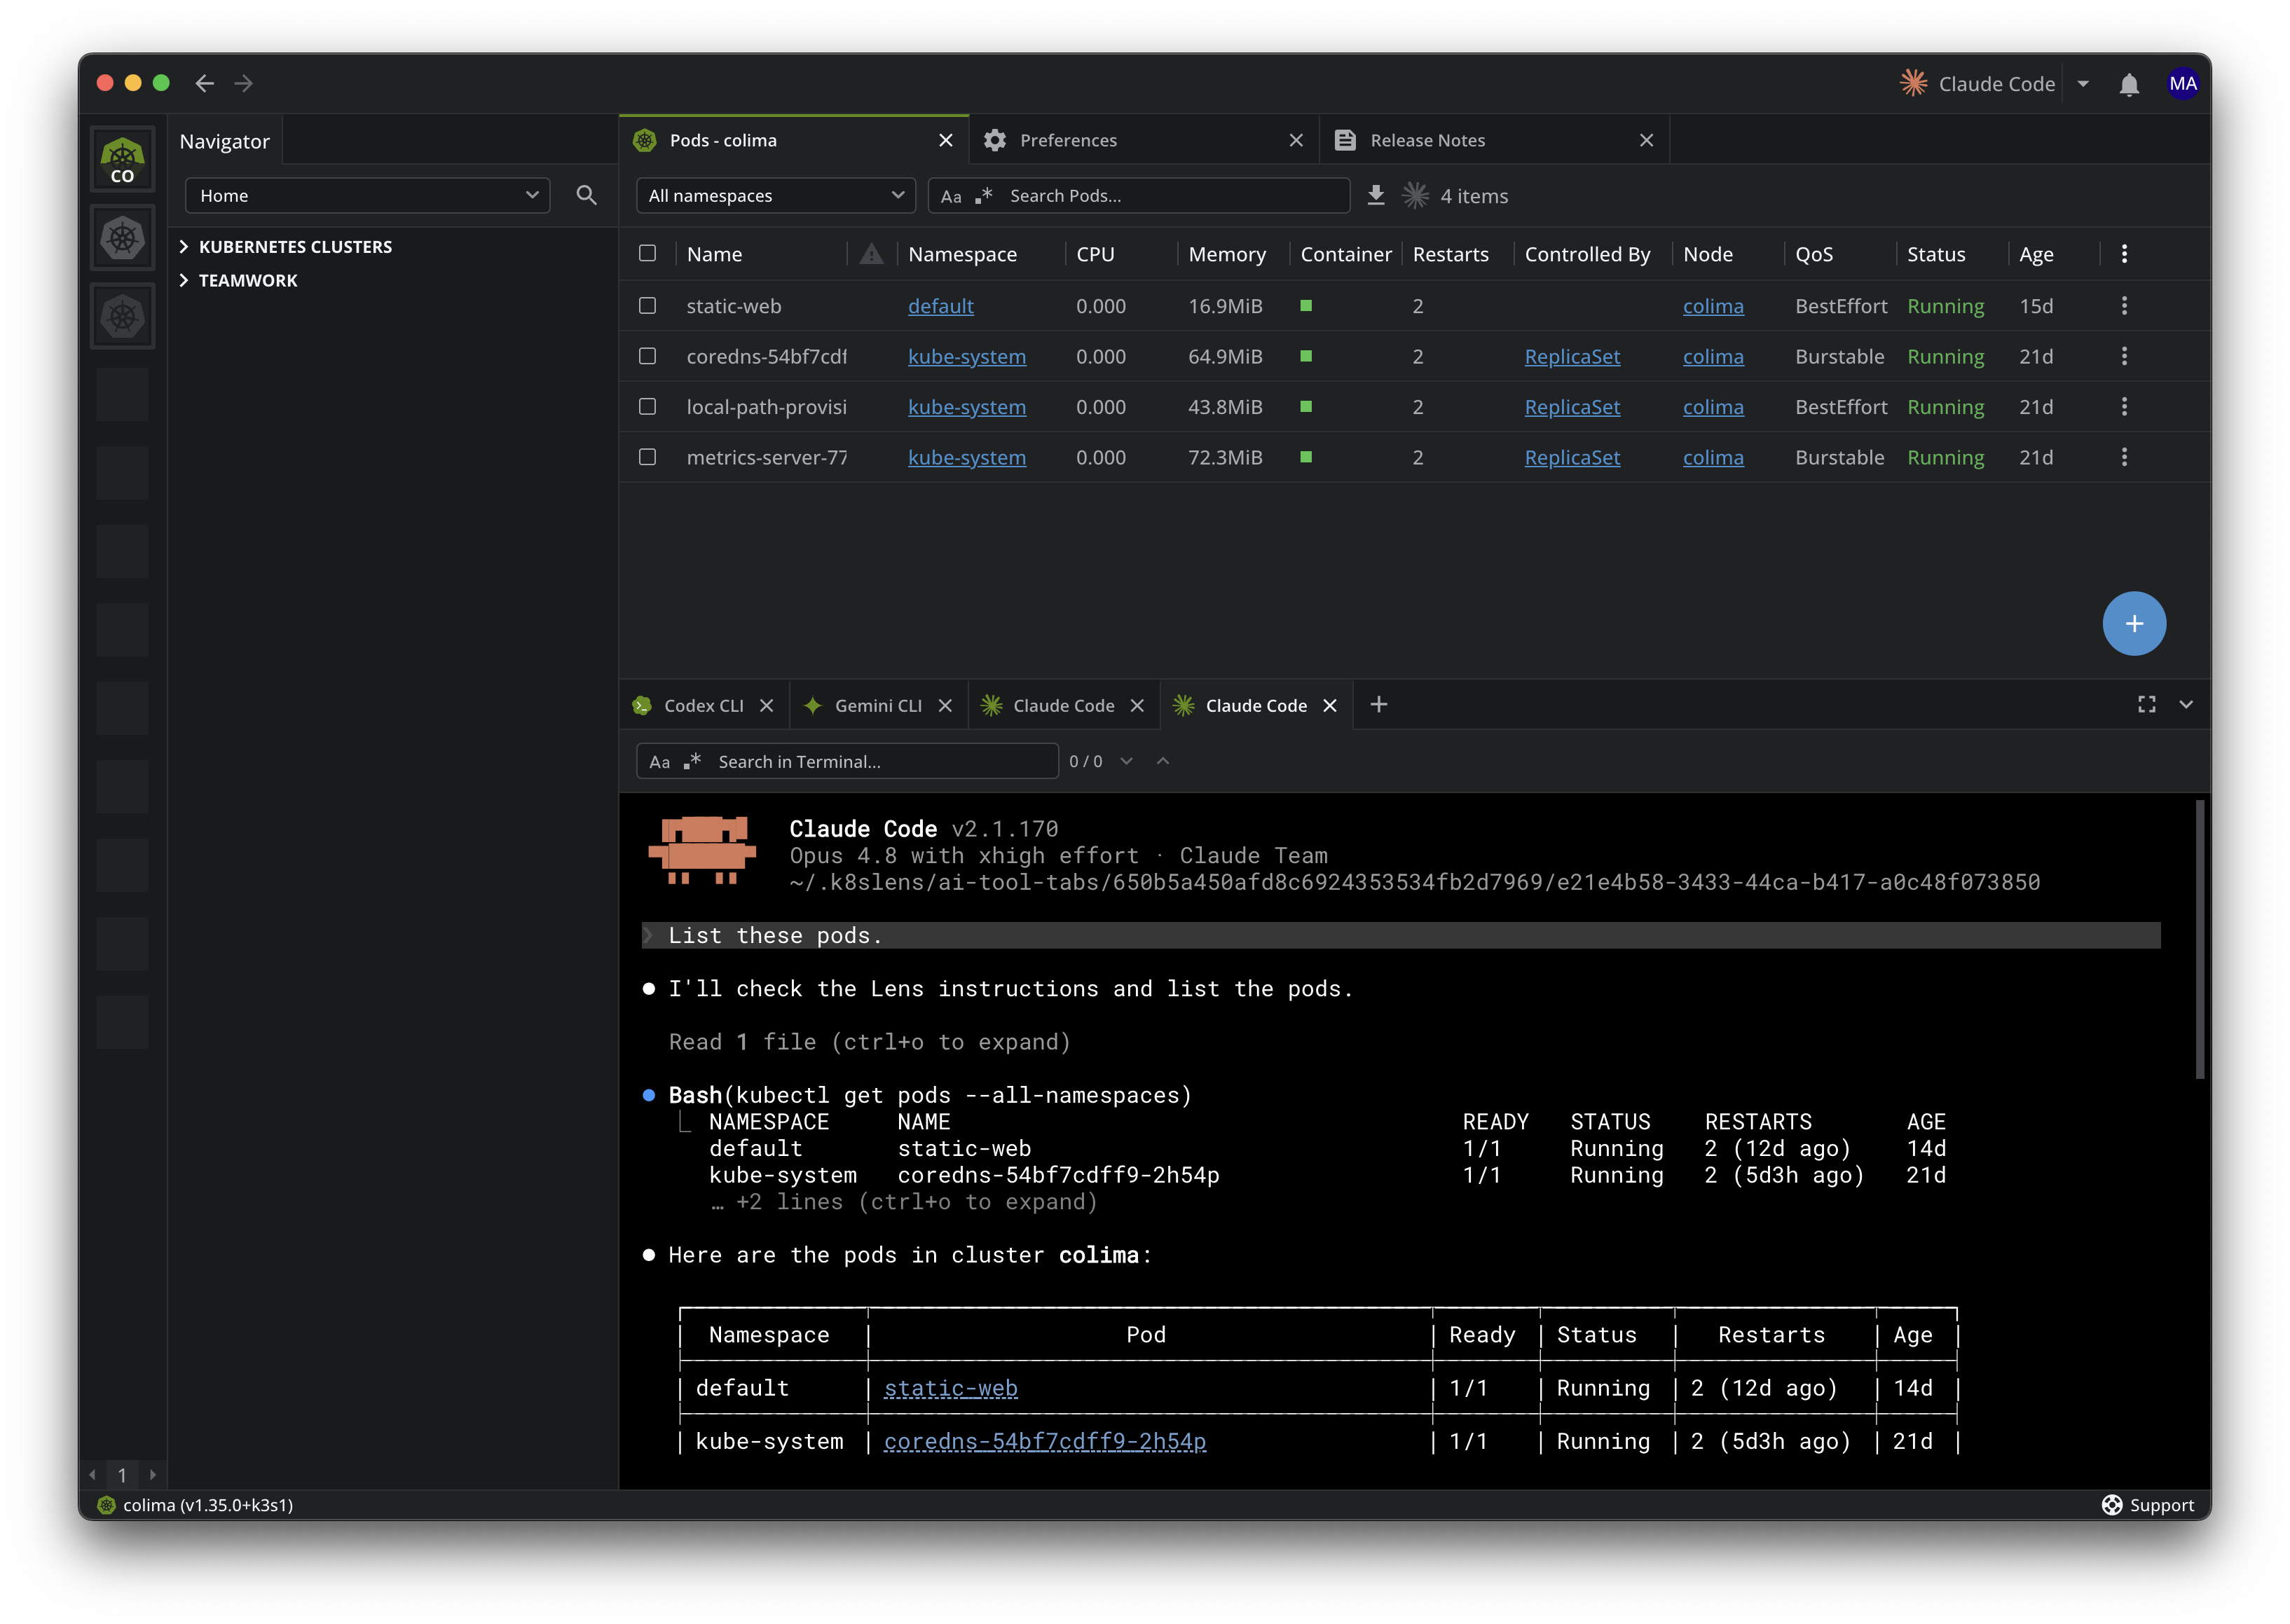Image resolution: width=2290 pixels, height=1624 pixels.
Task: Collapse the terminal dock with chevron
Action: [2186, 705]
